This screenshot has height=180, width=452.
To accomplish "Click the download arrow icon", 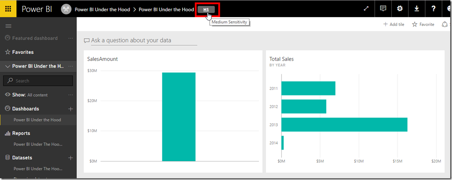I will (x=416, y=9).
